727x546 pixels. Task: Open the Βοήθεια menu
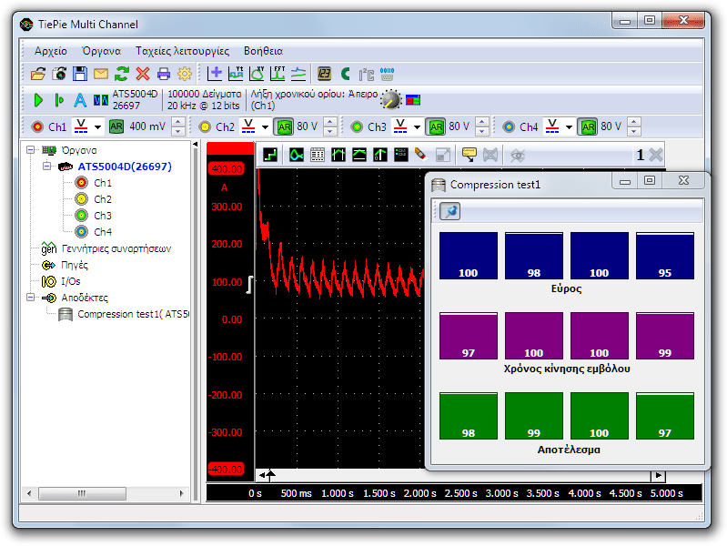pyautogui.click(x=263, y=51)
